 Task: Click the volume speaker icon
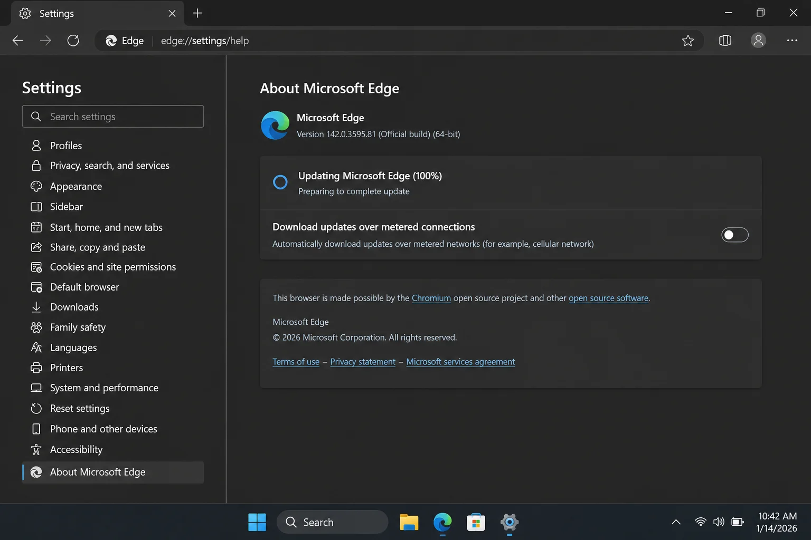[x=719, y=522]
